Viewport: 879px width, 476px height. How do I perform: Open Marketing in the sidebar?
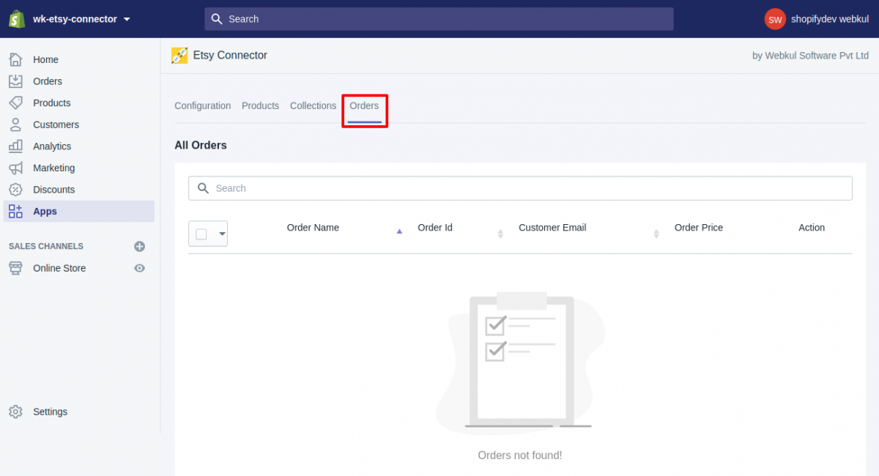tap(54, 168)
